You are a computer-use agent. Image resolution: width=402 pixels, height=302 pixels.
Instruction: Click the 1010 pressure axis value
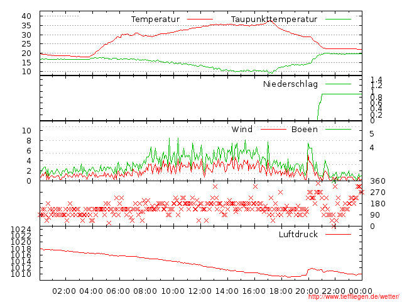[x=21, y=274]
